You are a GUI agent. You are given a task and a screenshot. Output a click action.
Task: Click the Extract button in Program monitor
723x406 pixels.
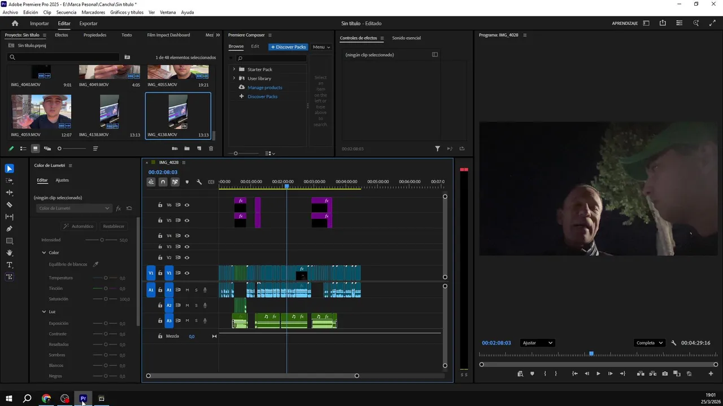(x=652, y=374)
